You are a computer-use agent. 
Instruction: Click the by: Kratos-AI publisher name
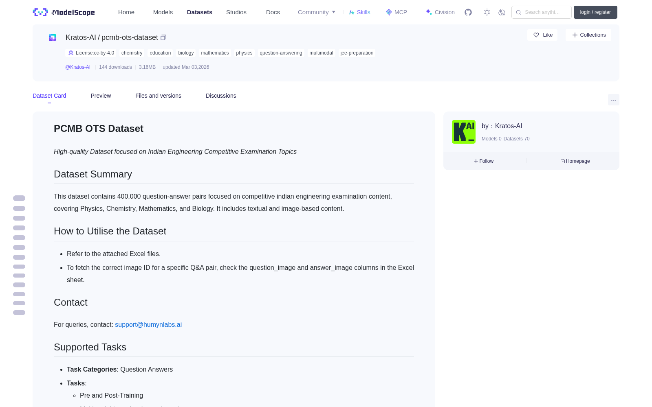pyautogui.click(x=502, y=126)
